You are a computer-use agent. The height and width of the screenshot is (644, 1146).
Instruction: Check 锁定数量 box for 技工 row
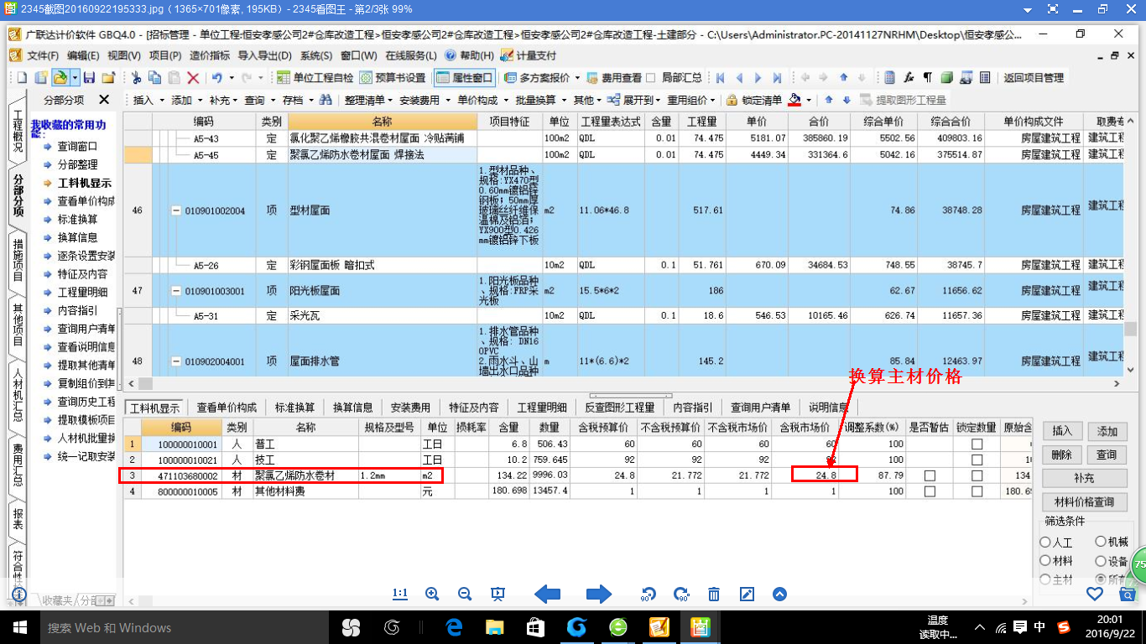977,460
